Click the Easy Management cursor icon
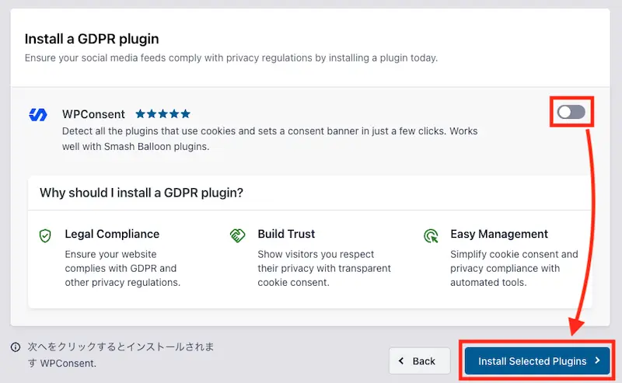 click(x=431, y=235)
